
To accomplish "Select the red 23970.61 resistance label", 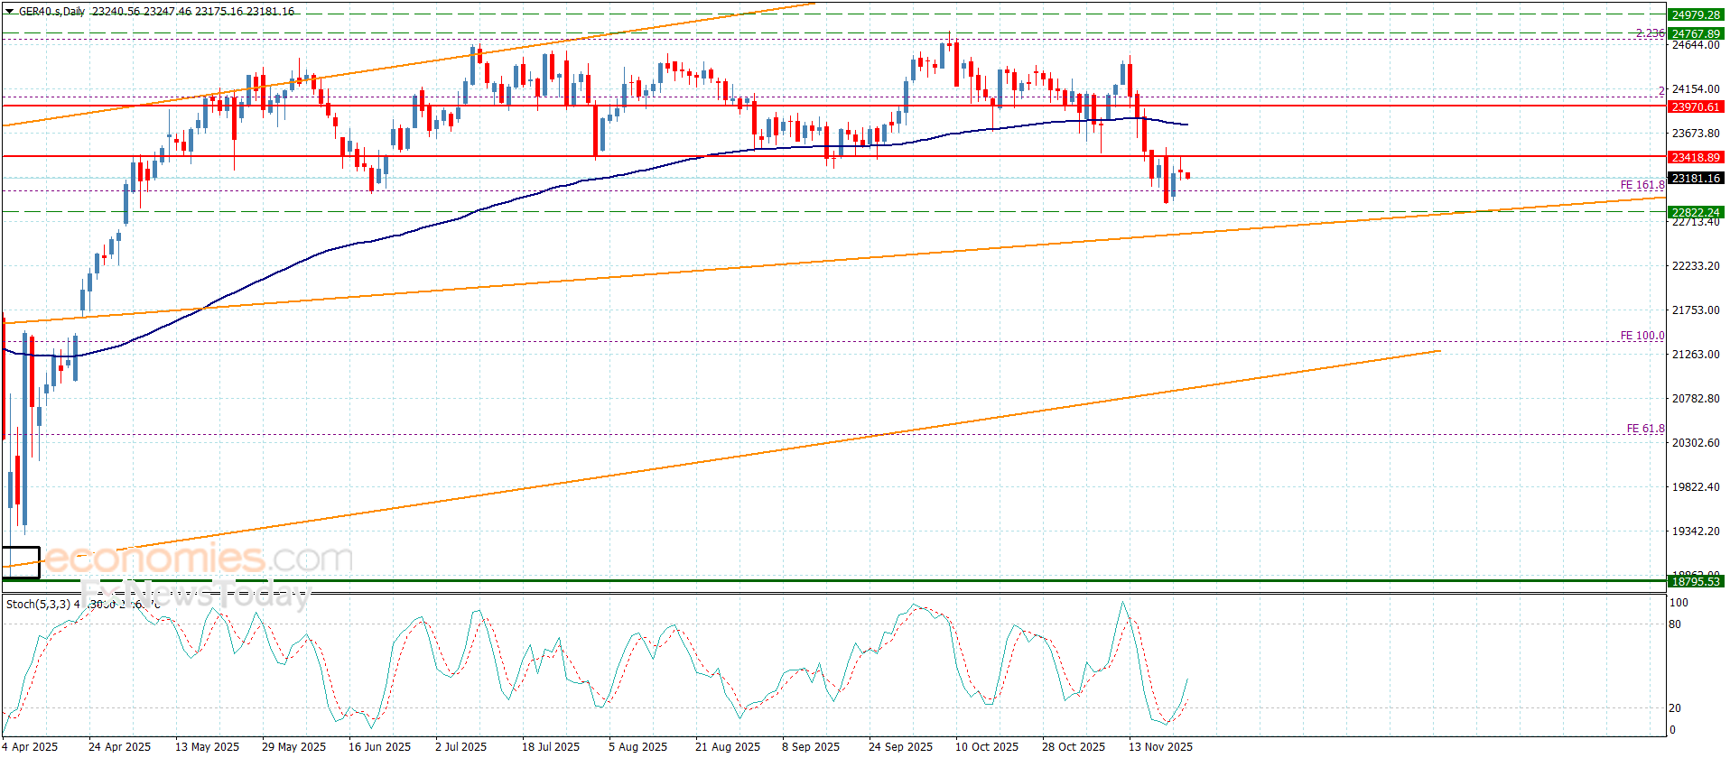I will pyautogui.click(x=1695, y=106).
